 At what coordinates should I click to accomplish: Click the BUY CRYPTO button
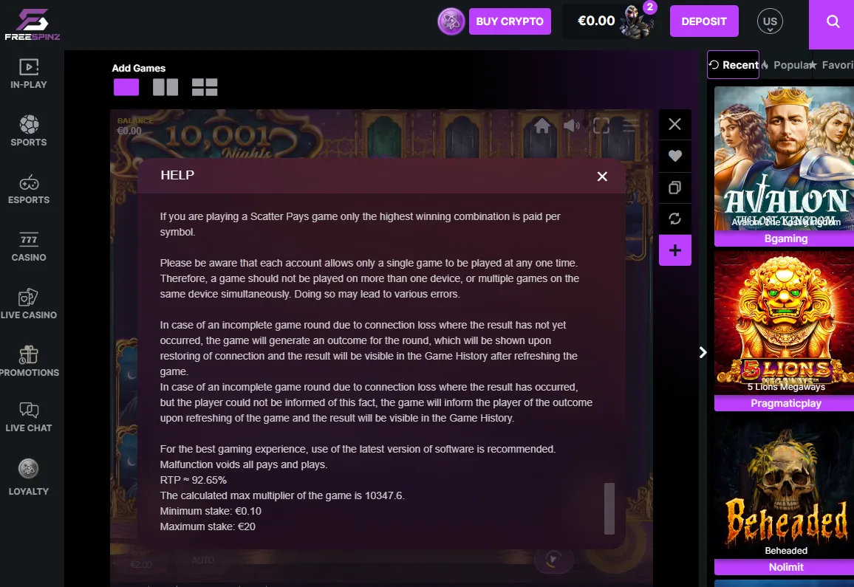click(510, 21)
